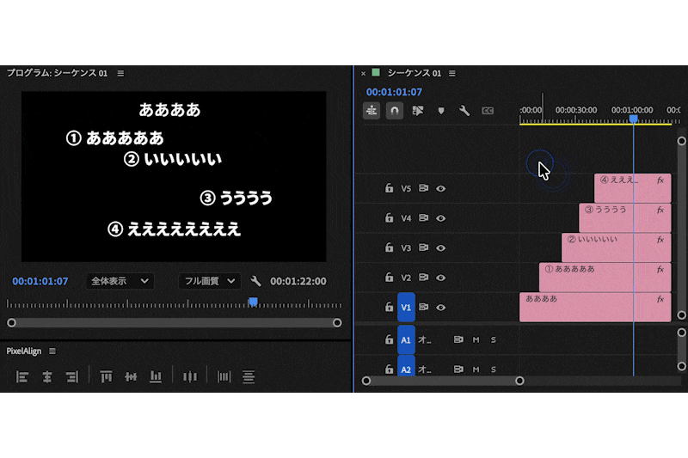The image size is (688, 458).
Task: Open timeline display settings wrench
Action: [464, 111]
